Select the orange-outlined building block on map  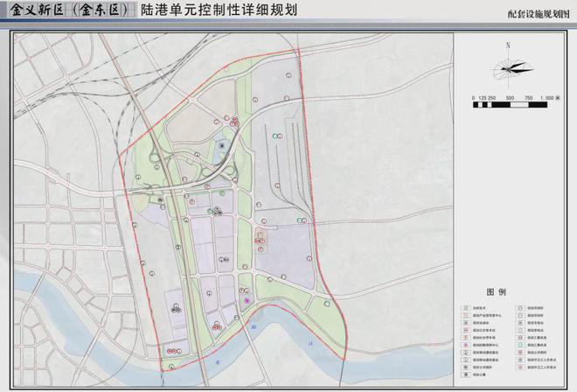[x=259, y=235]
